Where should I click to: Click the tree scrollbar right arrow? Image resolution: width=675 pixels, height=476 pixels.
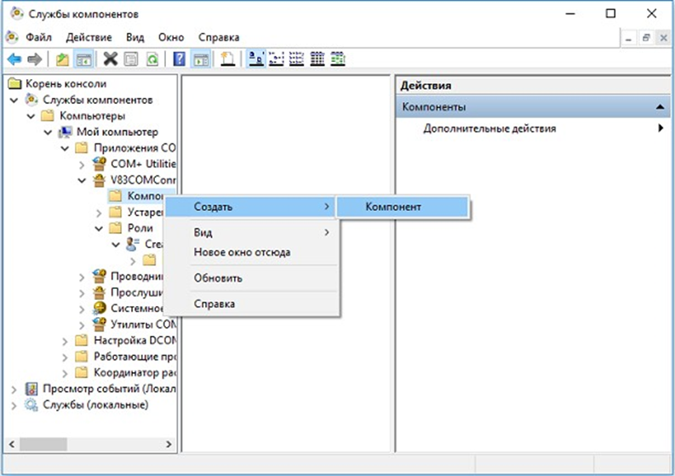[169, 445]
